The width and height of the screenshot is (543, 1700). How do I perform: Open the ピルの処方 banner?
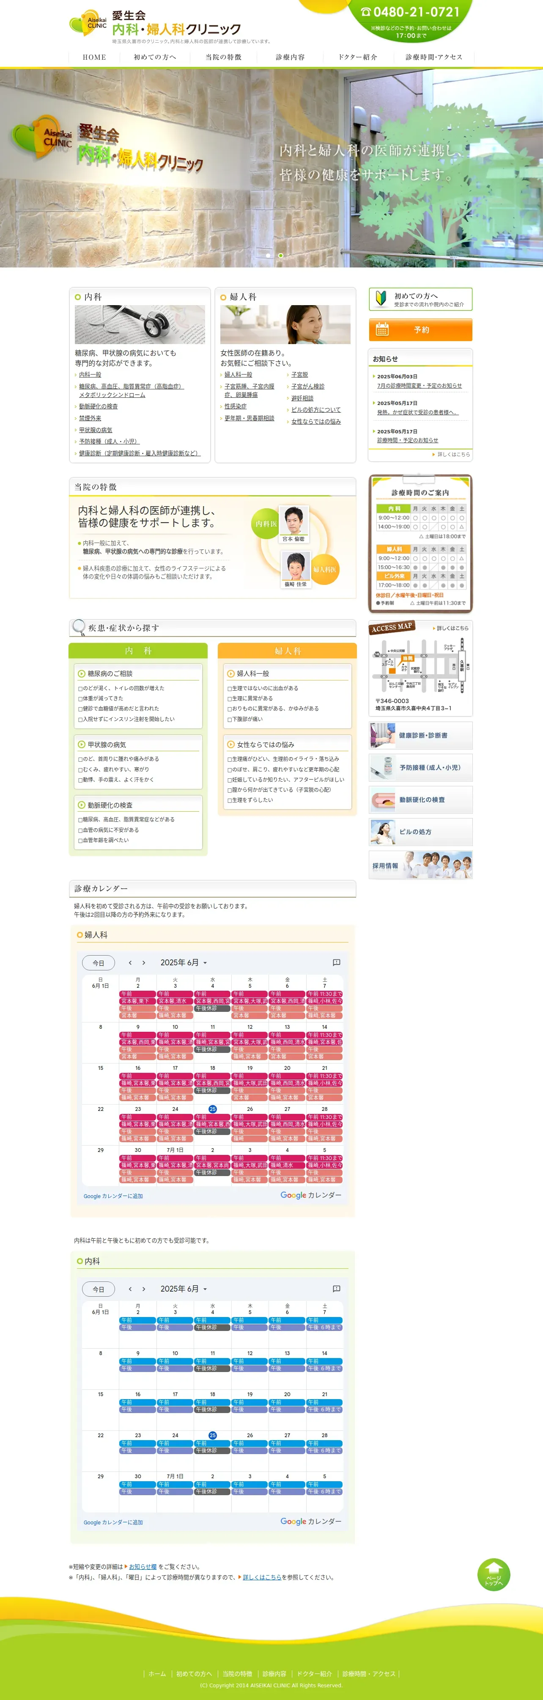tap(420, 832)
